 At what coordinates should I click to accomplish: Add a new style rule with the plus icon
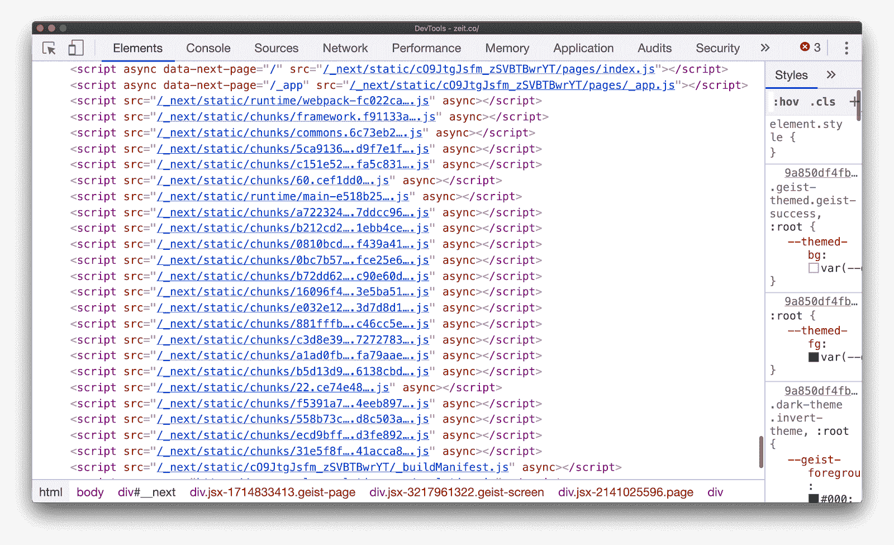click(854, 102)
